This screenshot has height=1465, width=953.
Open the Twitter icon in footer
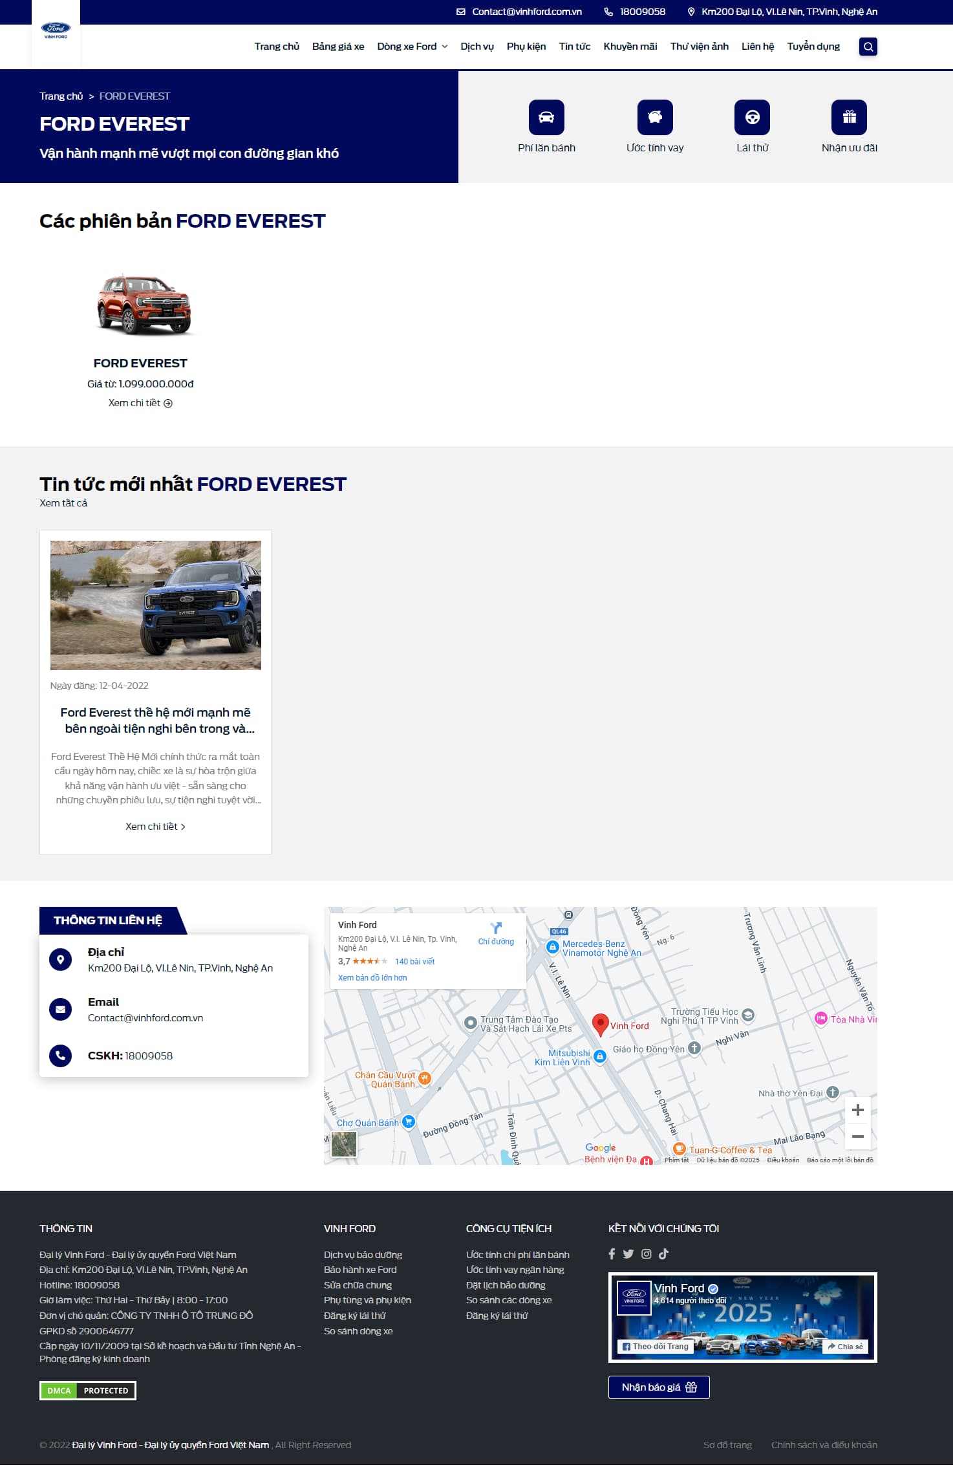(628, 1253)
